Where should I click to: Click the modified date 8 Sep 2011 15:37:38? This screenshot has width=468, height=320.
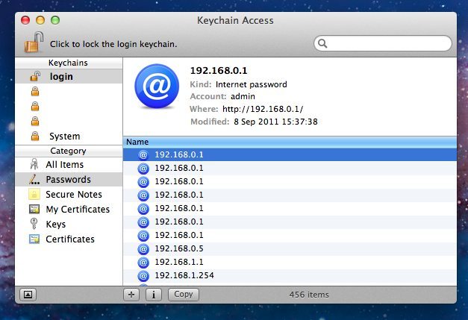275,122
